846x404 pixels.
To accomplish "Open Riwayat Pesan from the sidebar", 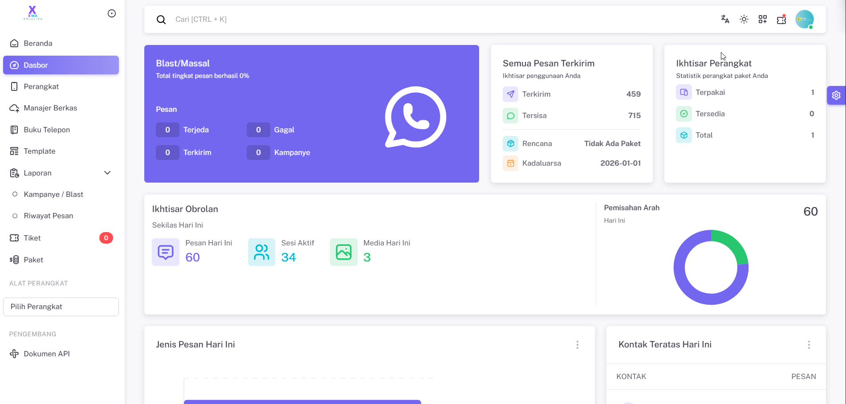I will 49,216.
